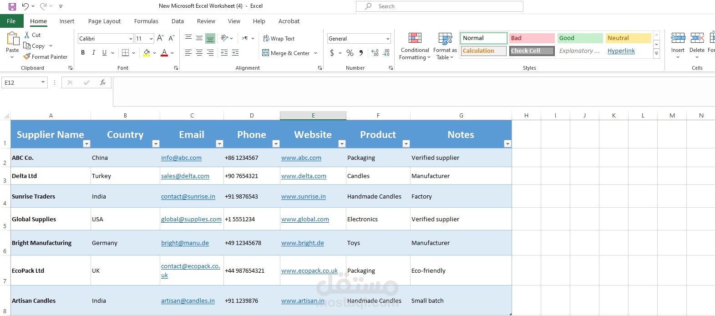Click the Increase Indent icon
Screen dimensions: 715x316
(235, 53)
